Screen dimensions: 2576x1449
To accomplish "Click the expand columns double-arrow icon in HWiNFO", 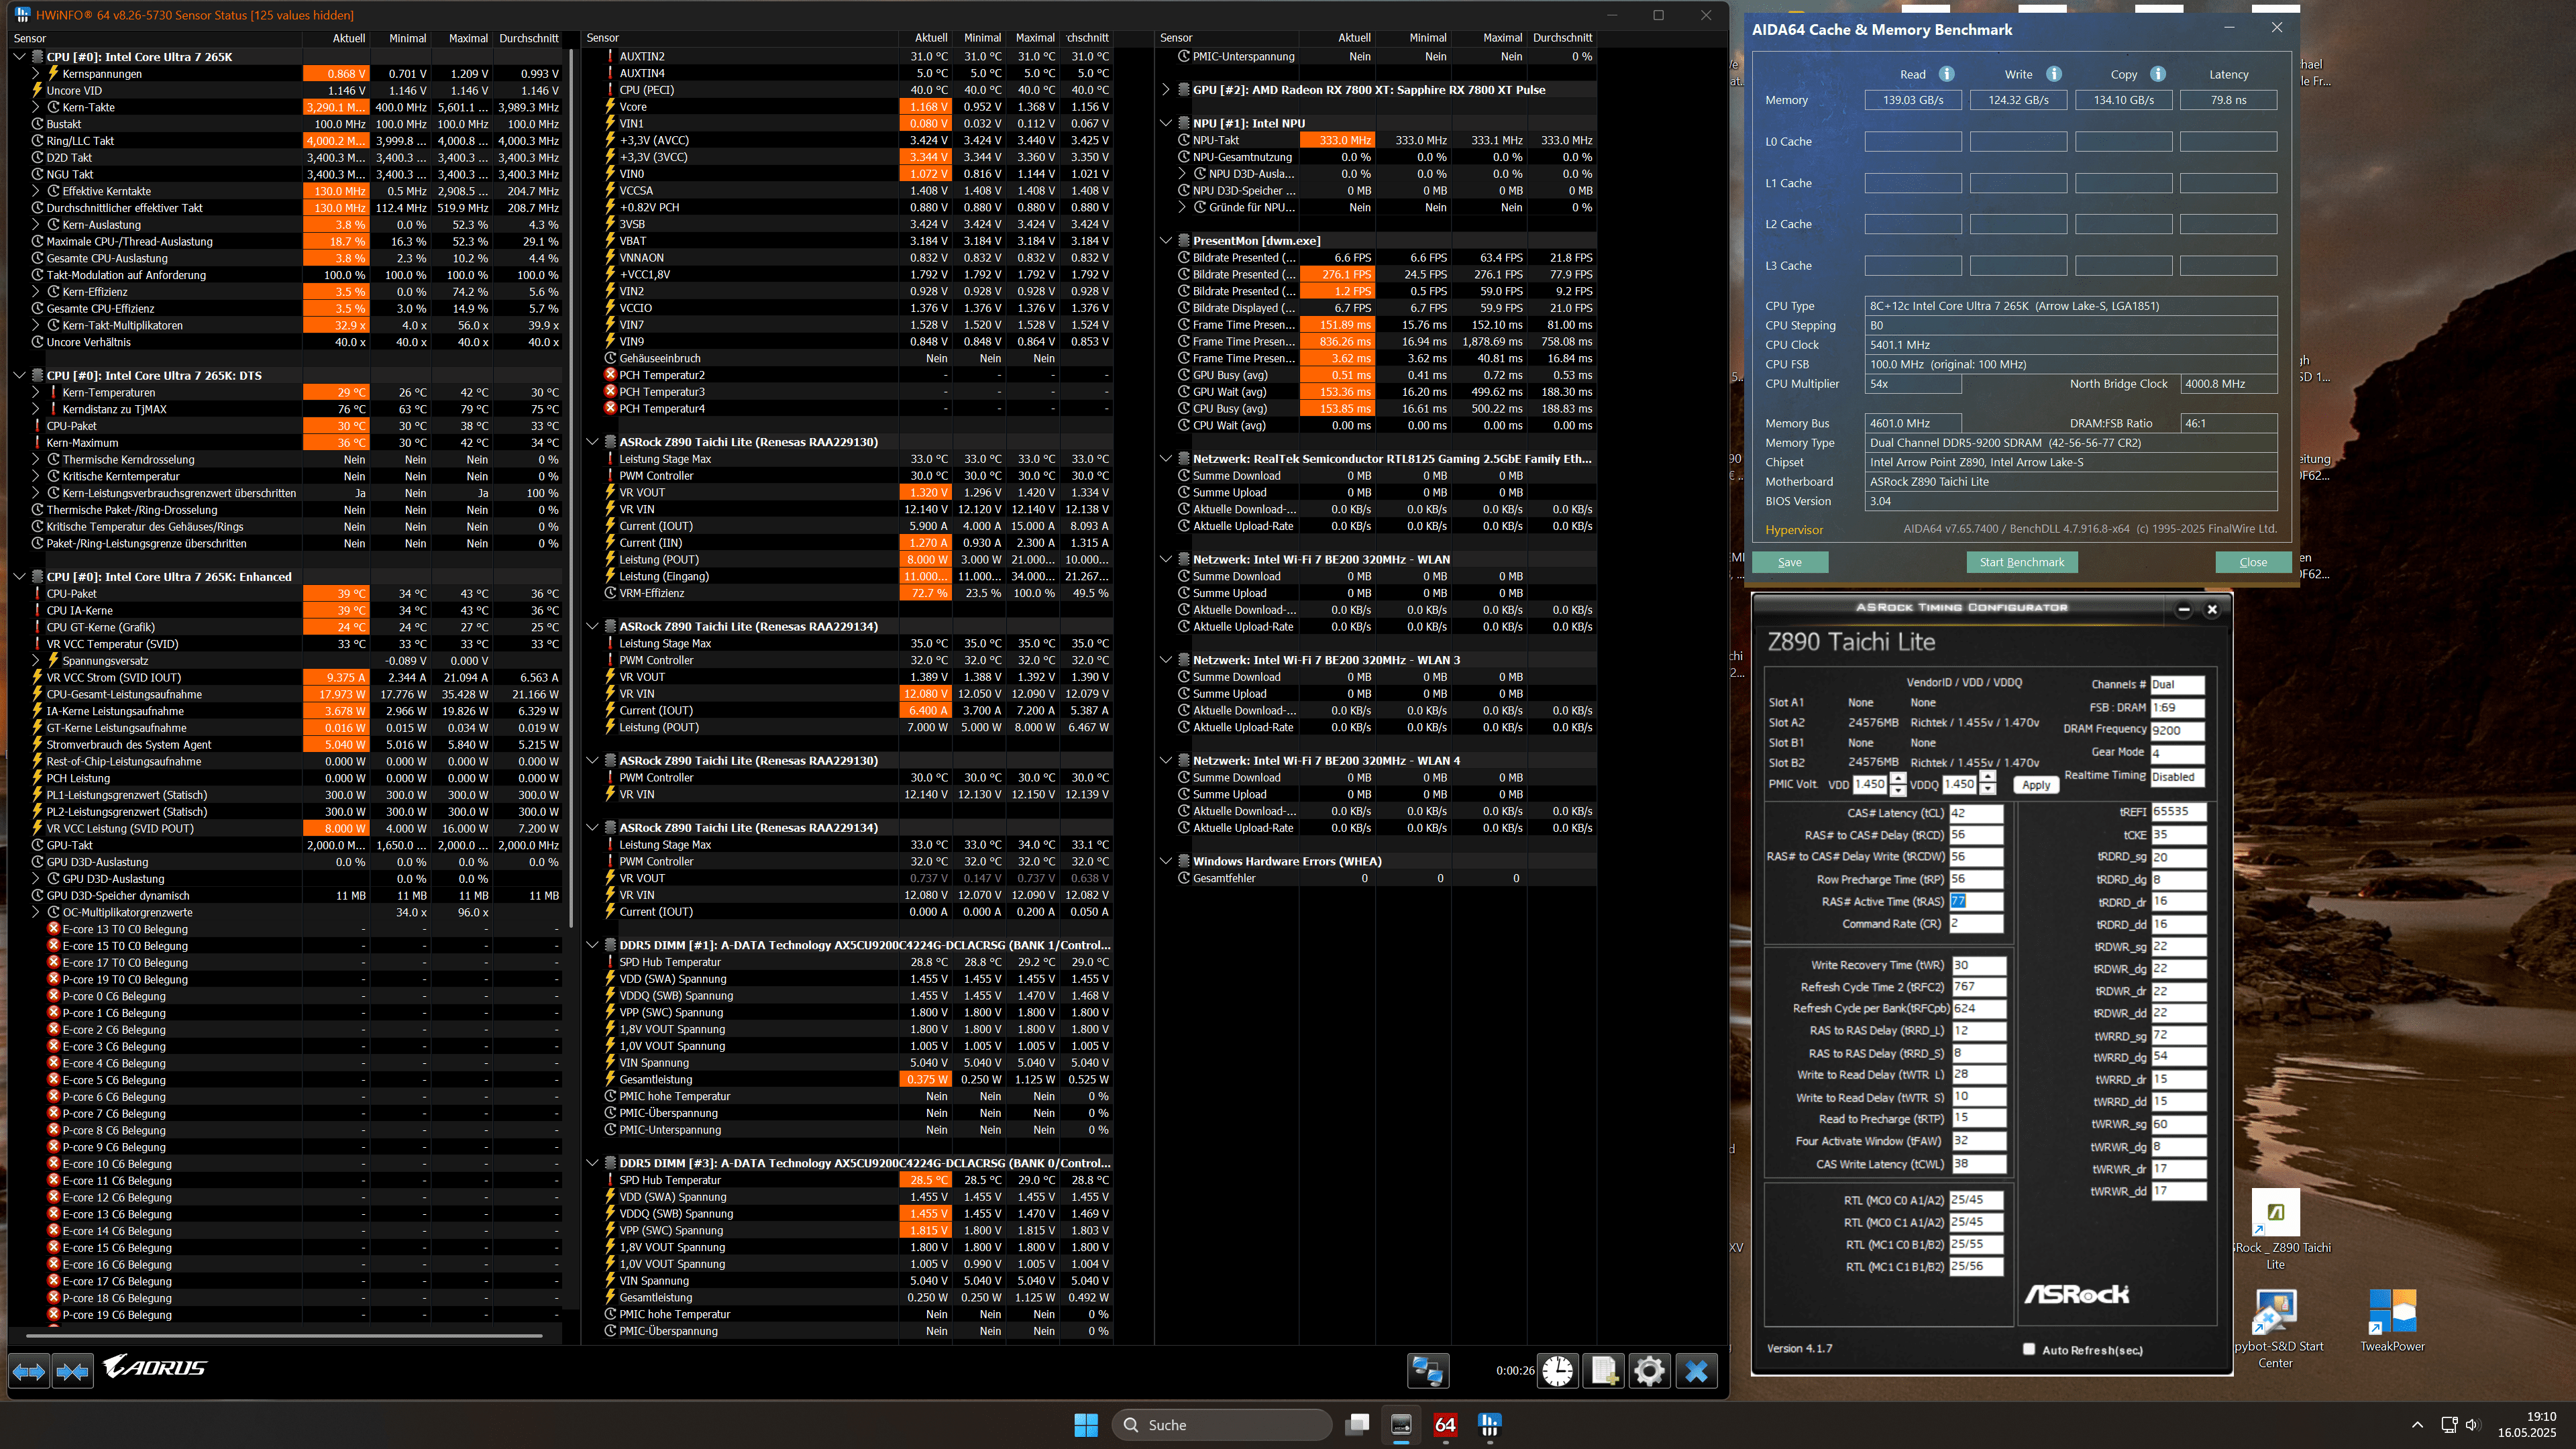I will [x=28, y=1371].
